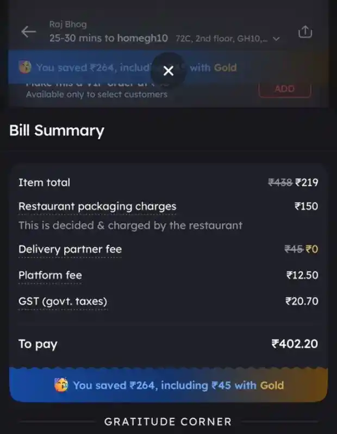Image resolution: width=337 pixels, height=434 pixels.
Task: Tap the struck-through ₹45 delivery fee value
Action: pos(294,249)
